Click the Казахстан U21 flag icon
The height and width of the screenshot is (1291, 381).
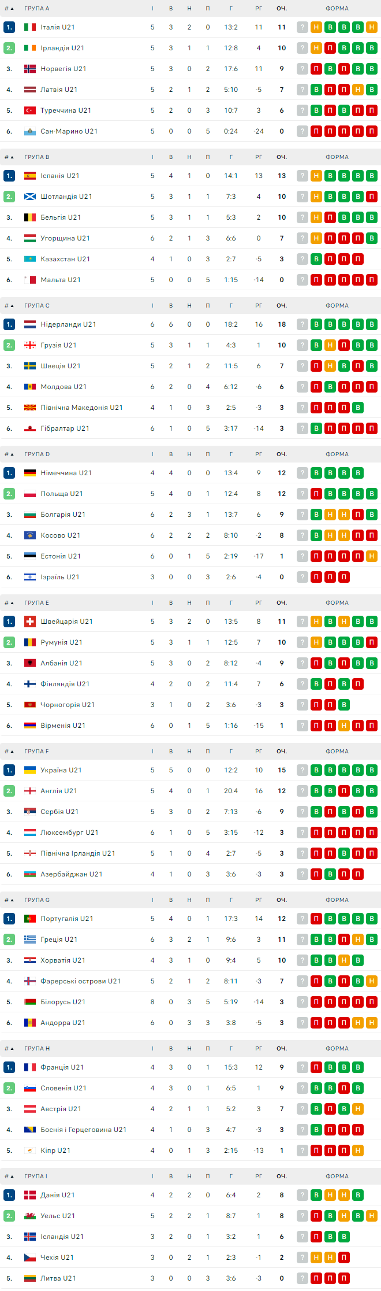(x=29, y=259)
